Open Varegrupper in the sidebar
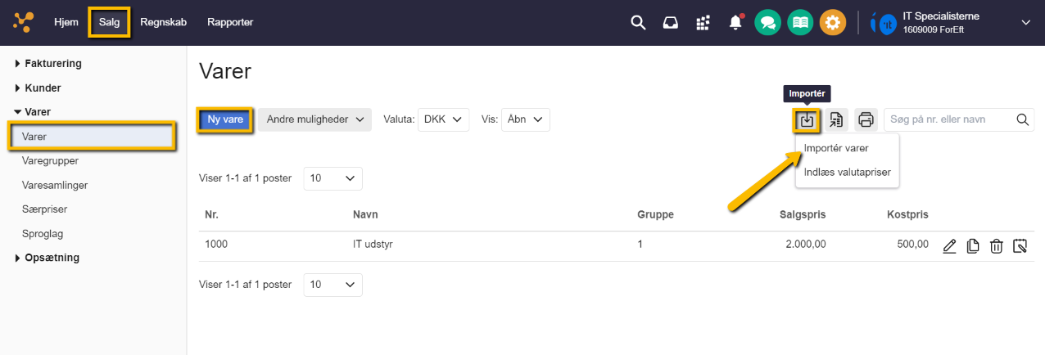The height and width of the screenshot is (355, 1045). point(49,161)
